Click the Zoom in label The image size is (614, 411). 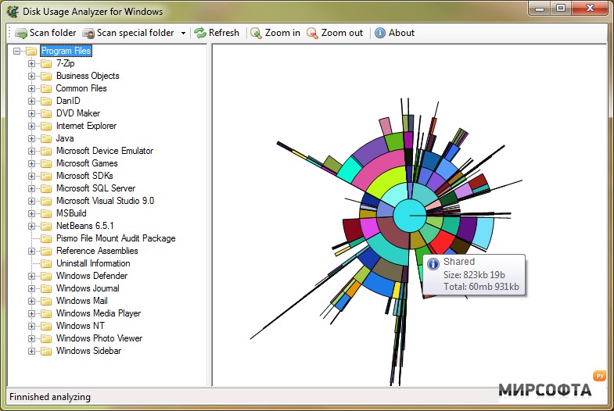pyautogui.click(x=282, y=33)
